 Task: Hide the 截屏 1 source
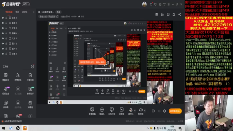pyautogui.click(x=3, y=23)
